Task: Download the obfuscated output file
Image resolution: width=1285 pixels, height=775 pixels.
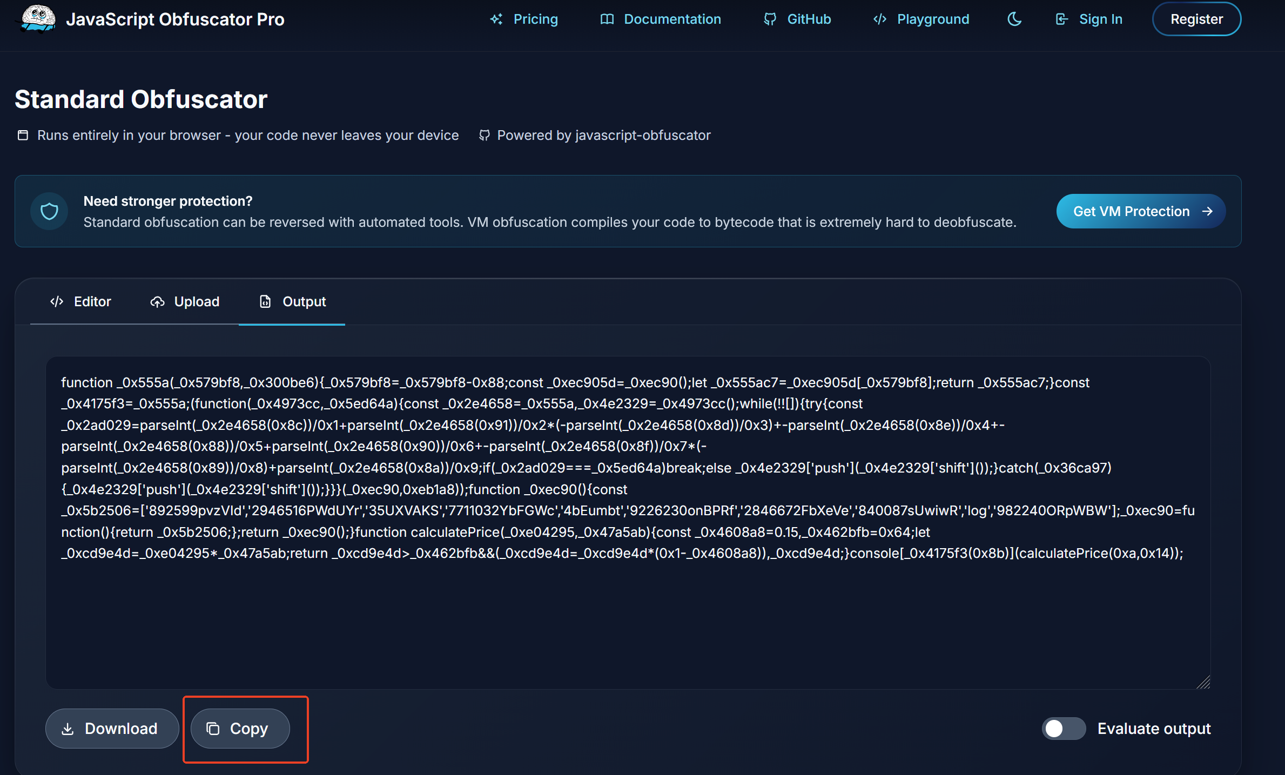Action: (x=112, y=729)
